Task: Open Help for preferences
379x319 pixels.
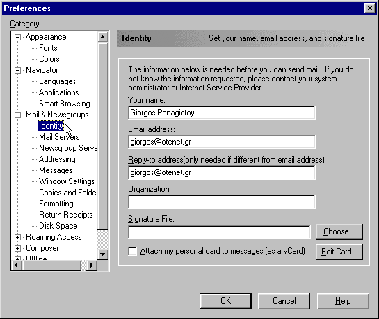Action: point(343,301)
